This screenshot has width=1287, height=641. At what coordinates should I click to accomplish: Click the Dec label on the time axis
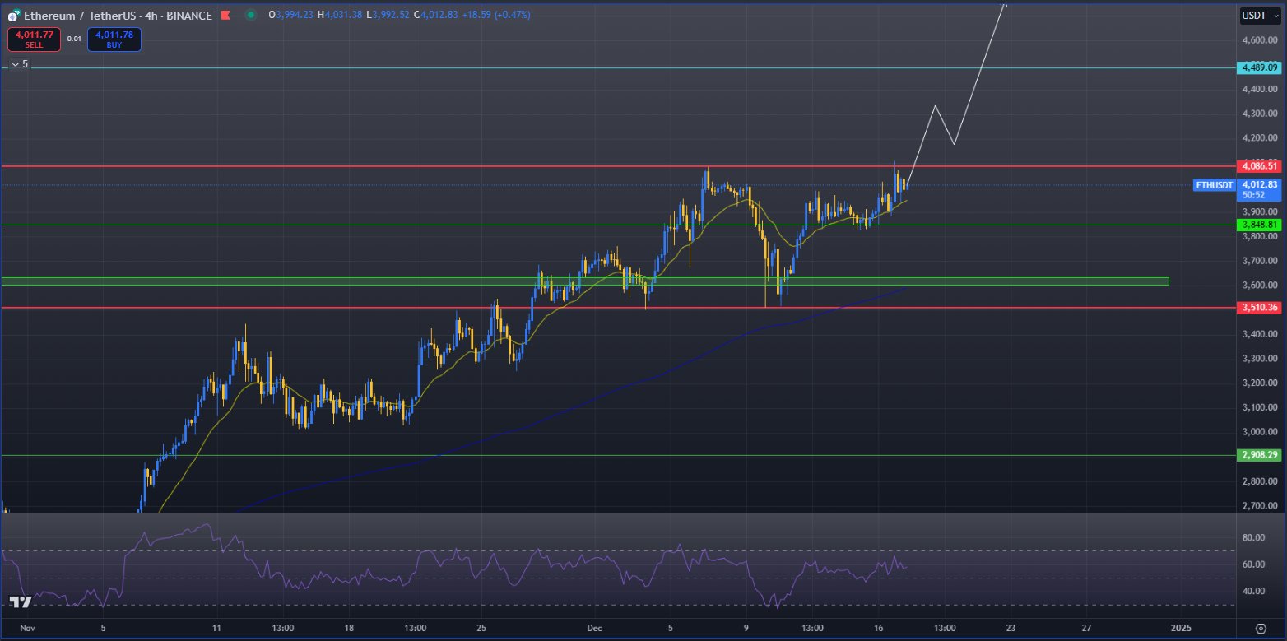point(593,627)
